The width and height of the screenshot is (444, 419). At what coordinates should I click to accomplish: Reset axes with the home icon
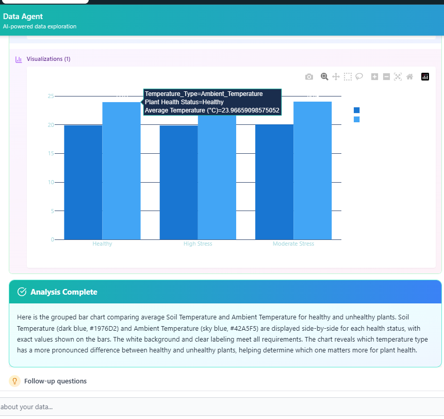coord(410,77)
